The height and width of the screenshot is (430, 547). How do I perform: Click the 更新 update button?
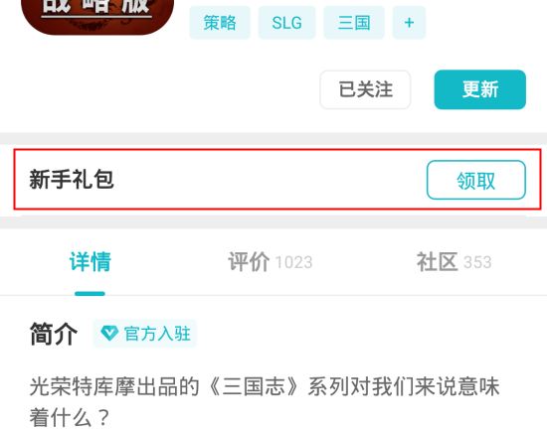480,89
